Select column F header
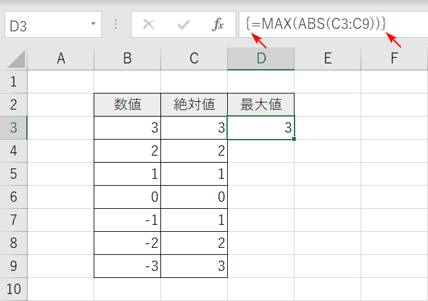 (x=394, y=58)
